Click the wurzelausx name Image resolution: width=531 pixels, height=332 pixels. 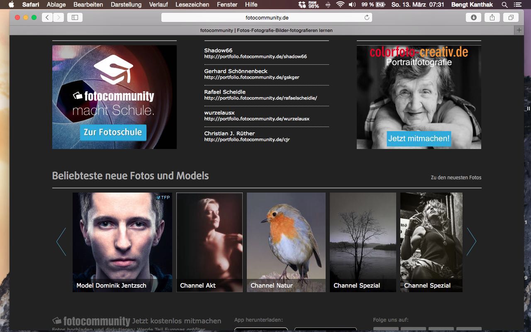[219, 113]
